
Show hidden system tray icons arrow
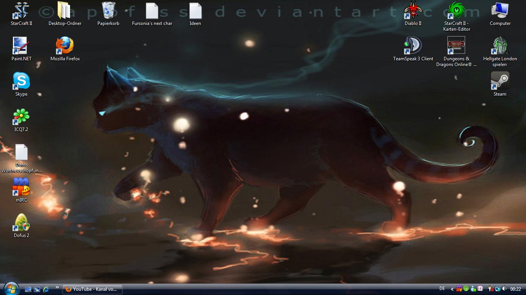pyautogui.click(x=452, y=289)
